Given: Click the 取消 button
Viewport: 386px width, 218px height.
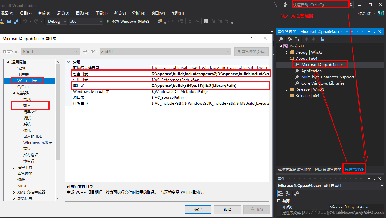Looking at the screenshot, I should [227, 210].
